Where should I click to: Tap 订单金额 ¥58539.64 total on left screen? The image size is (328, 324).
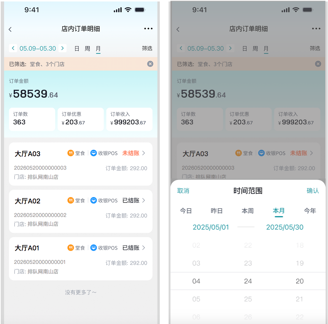33,94
